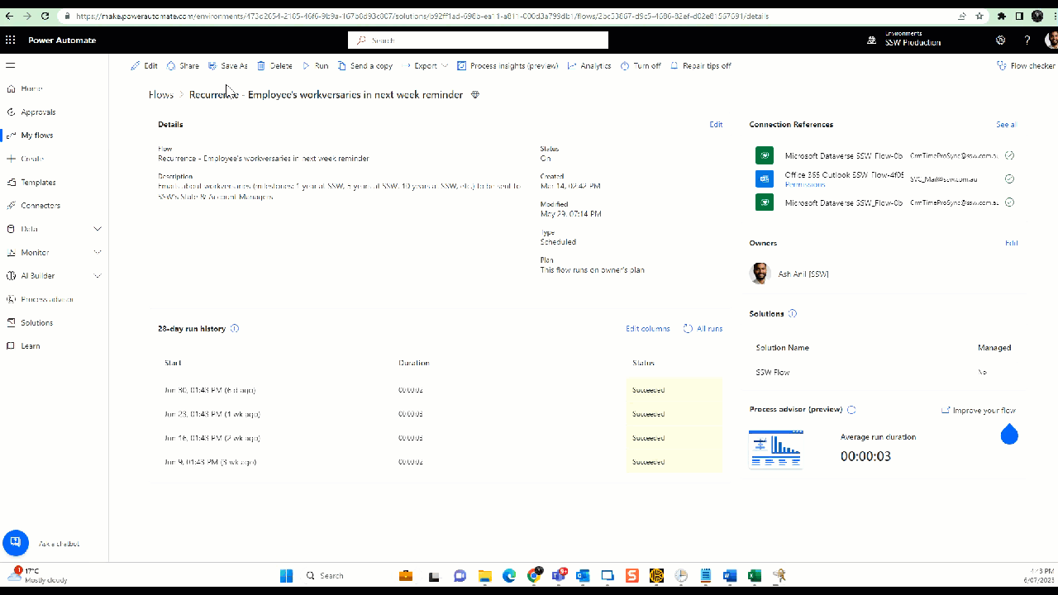Image resolution: width=1058 pixels, height=595 pixels.
Task: Open My flows in sidebar
Action: (x=36, y=136)
